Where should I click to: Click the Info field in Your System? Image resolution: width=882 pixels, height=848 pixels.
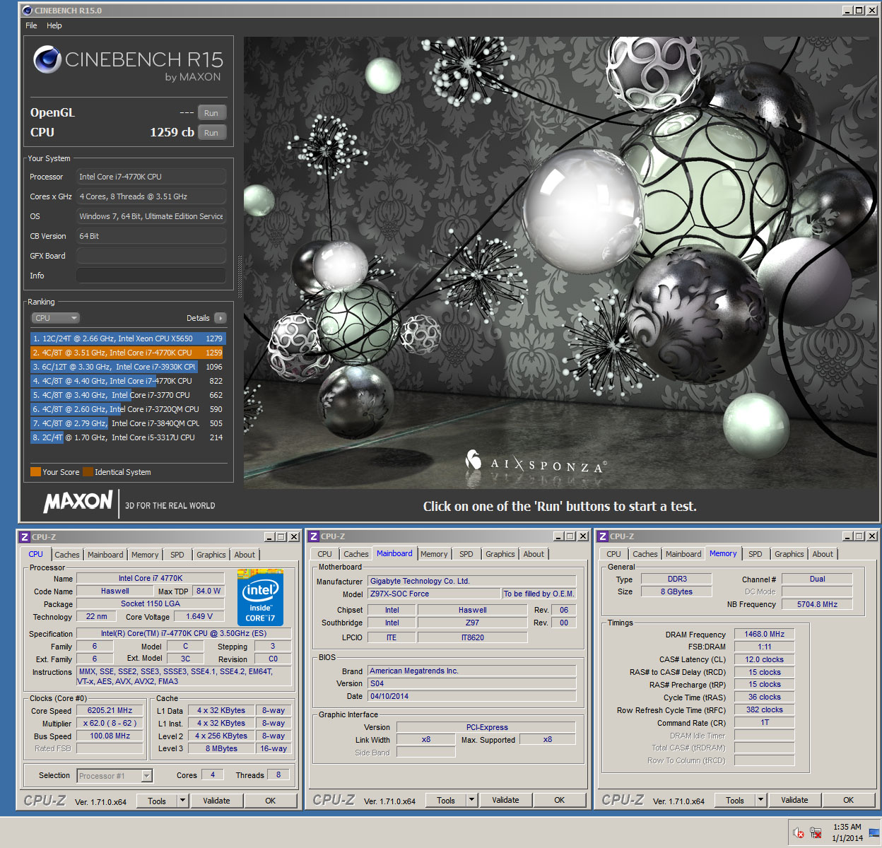[x=151, y=276]
